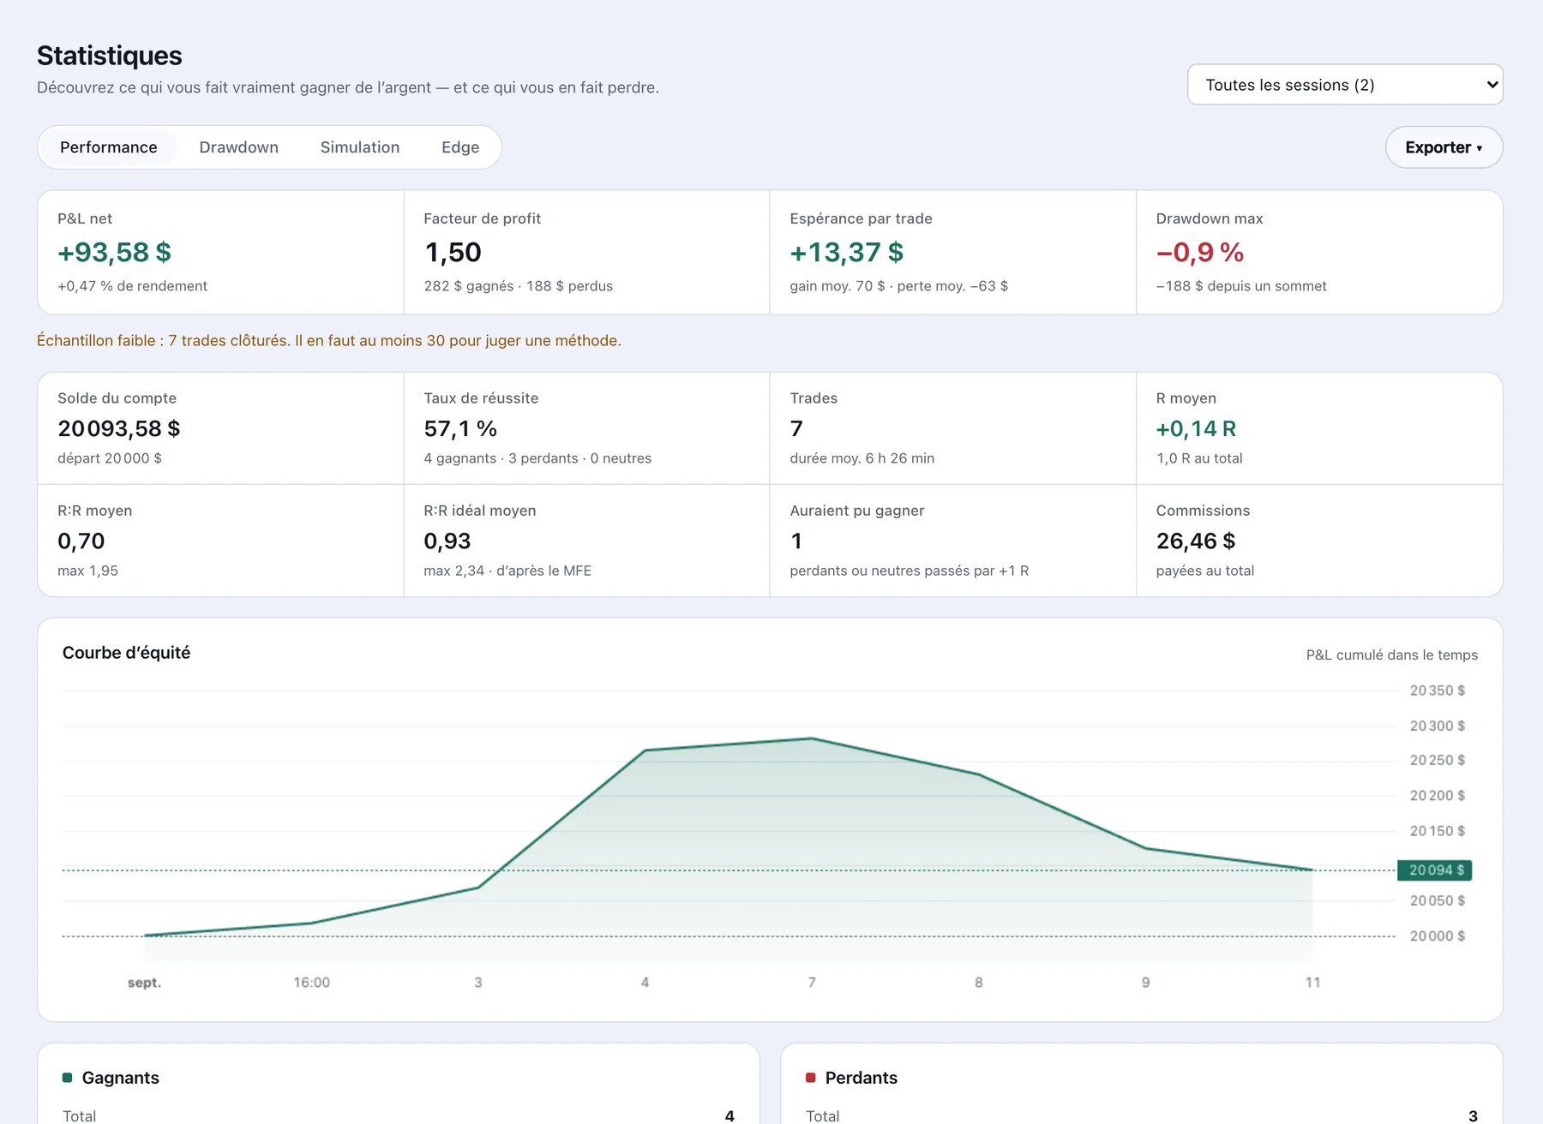Click the Espérance par trade value +13,37 $

coord(846,253)
